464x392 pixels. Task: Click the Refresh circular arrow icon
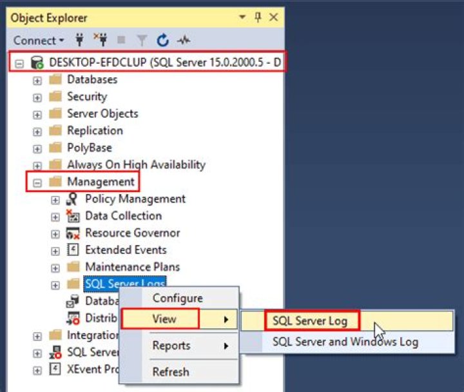tap(163, 40)
